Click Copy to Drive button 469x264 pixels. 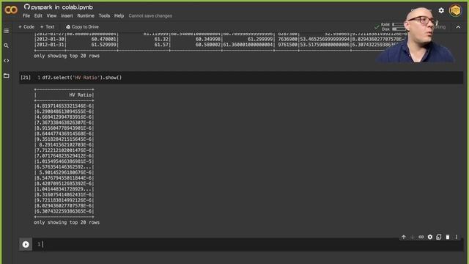82,27
